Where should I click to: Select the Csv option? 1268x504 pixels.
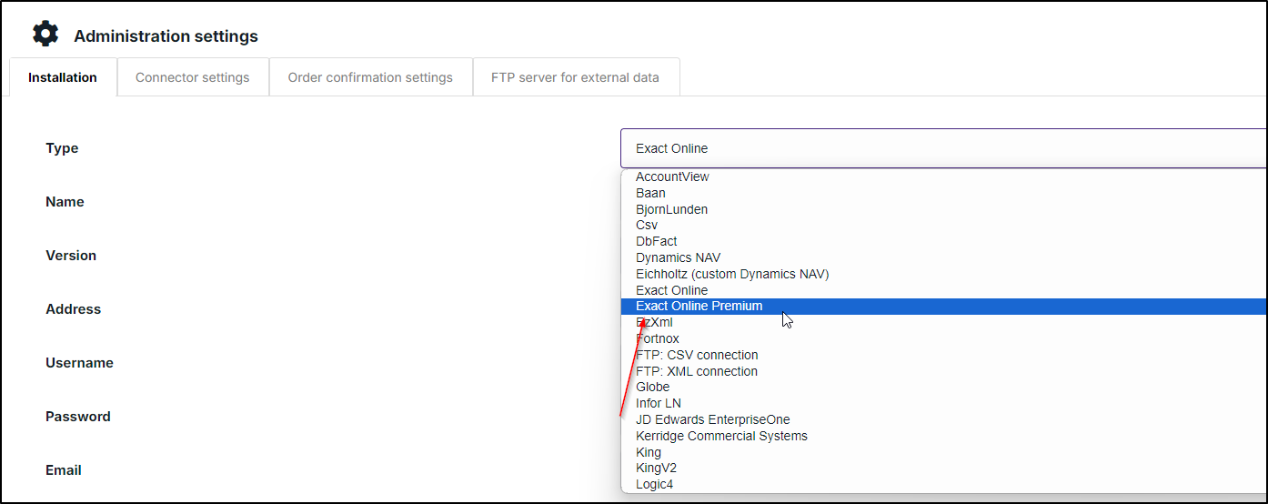[943, 225]
